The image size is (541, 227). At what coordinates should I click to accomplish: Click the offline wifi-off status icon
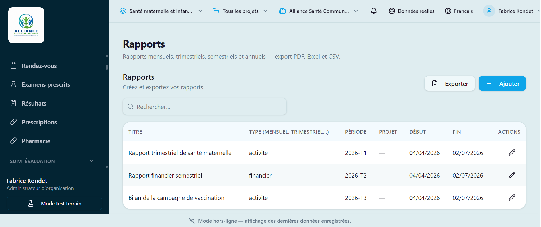(x=192, y=221)
